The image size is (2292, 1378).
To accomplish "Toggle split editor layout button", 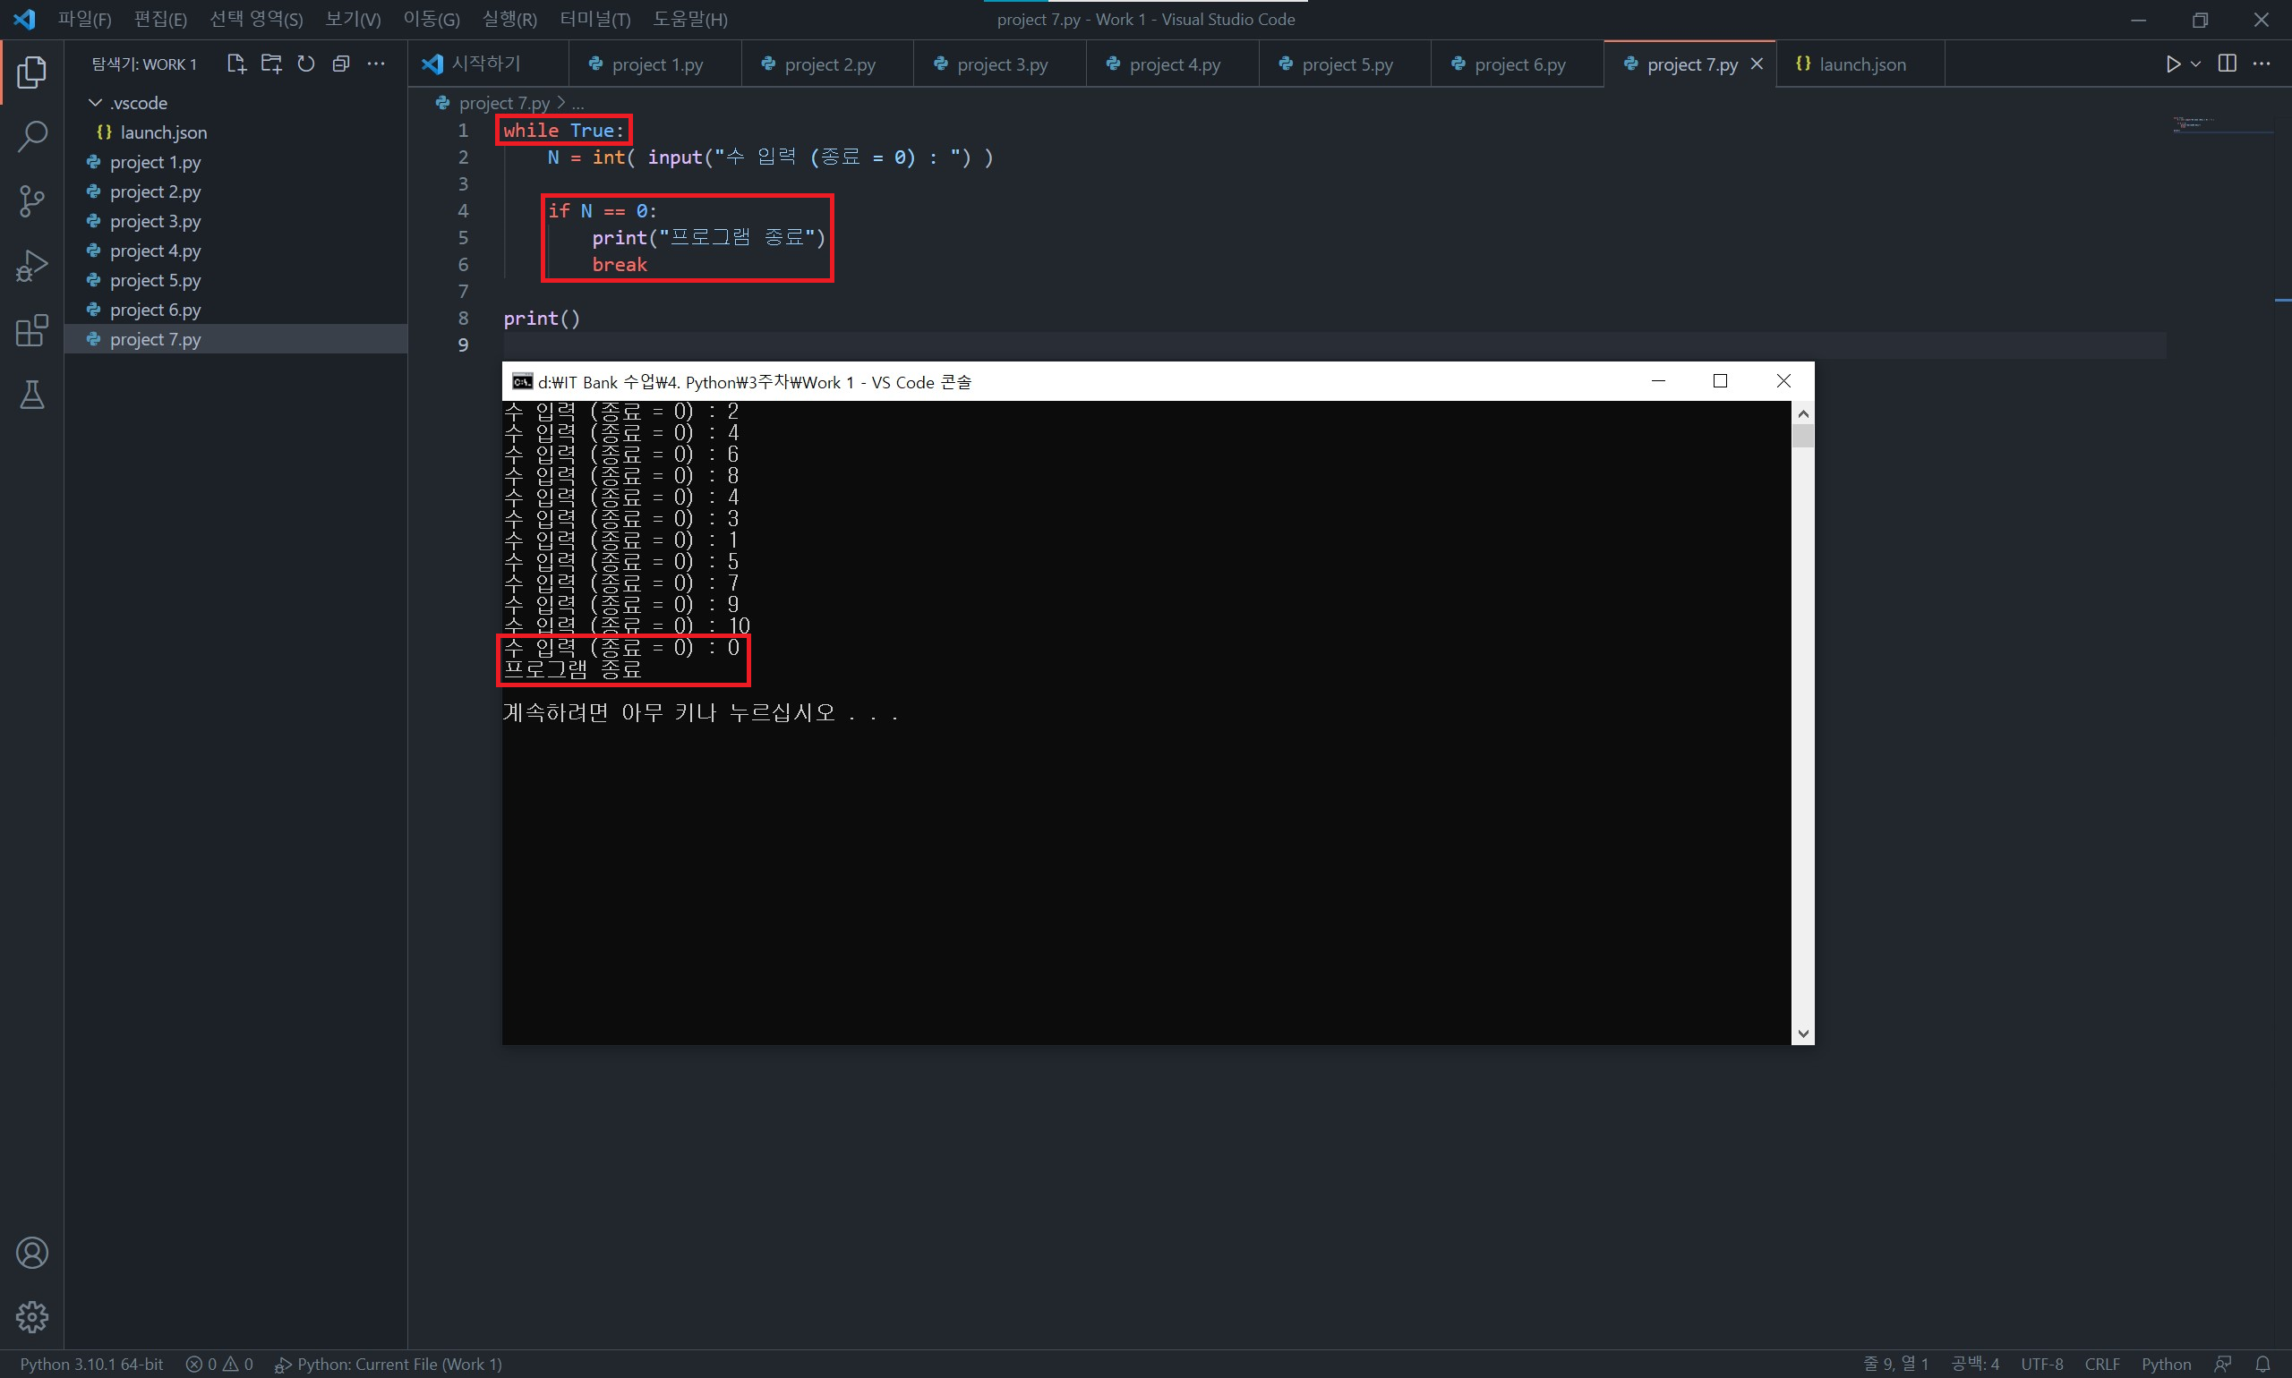I will [2227, 64].
